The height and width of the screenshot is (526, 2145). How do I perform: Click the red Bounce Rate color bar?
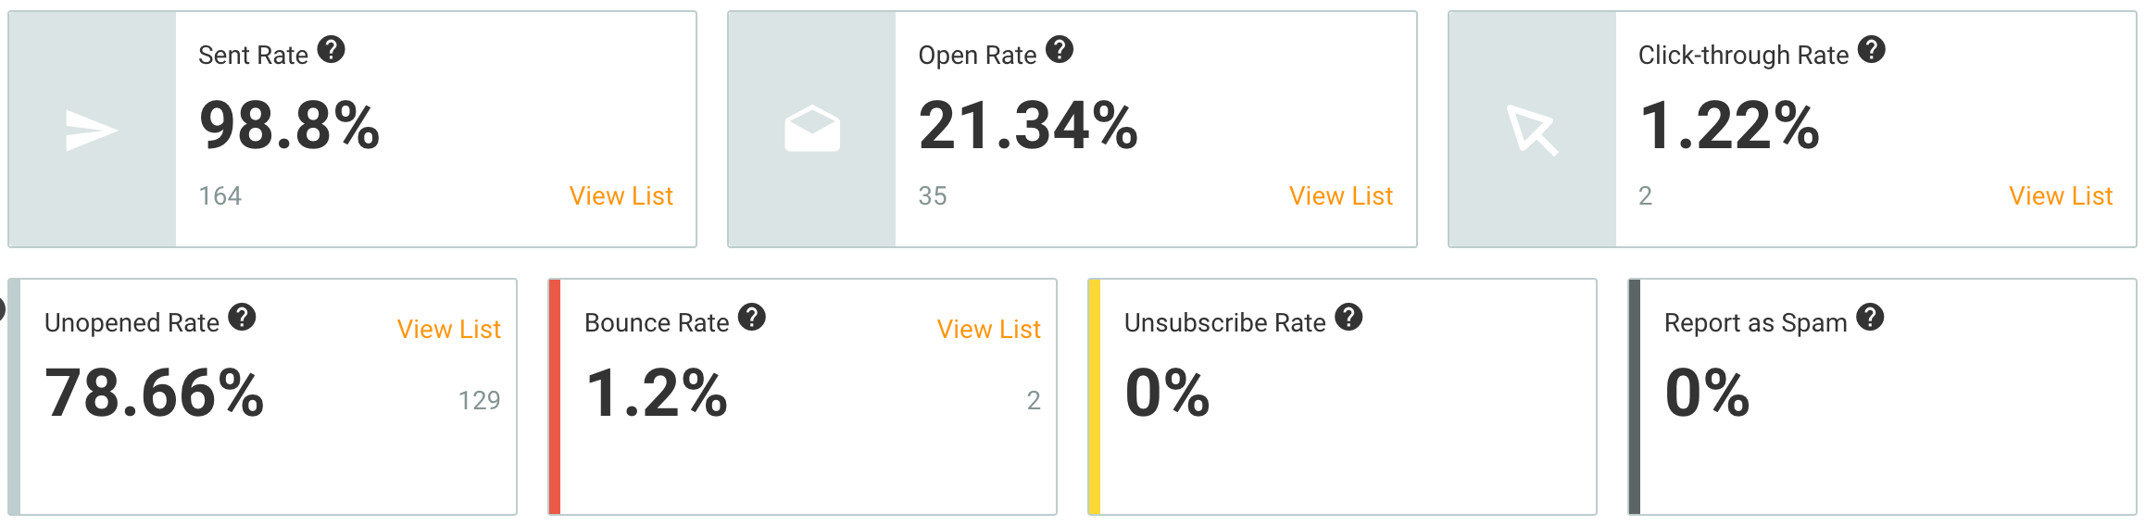(x=555, y=396)
